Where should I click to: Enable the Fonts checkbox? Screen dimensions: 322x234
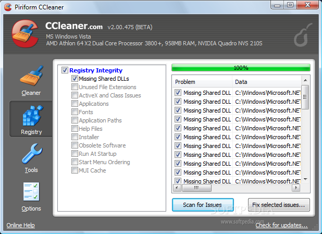tap(75, 112)
